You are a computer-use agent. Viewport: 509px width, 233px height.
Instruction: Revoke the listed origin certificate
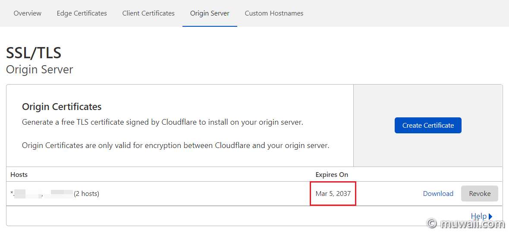[480, 193]
